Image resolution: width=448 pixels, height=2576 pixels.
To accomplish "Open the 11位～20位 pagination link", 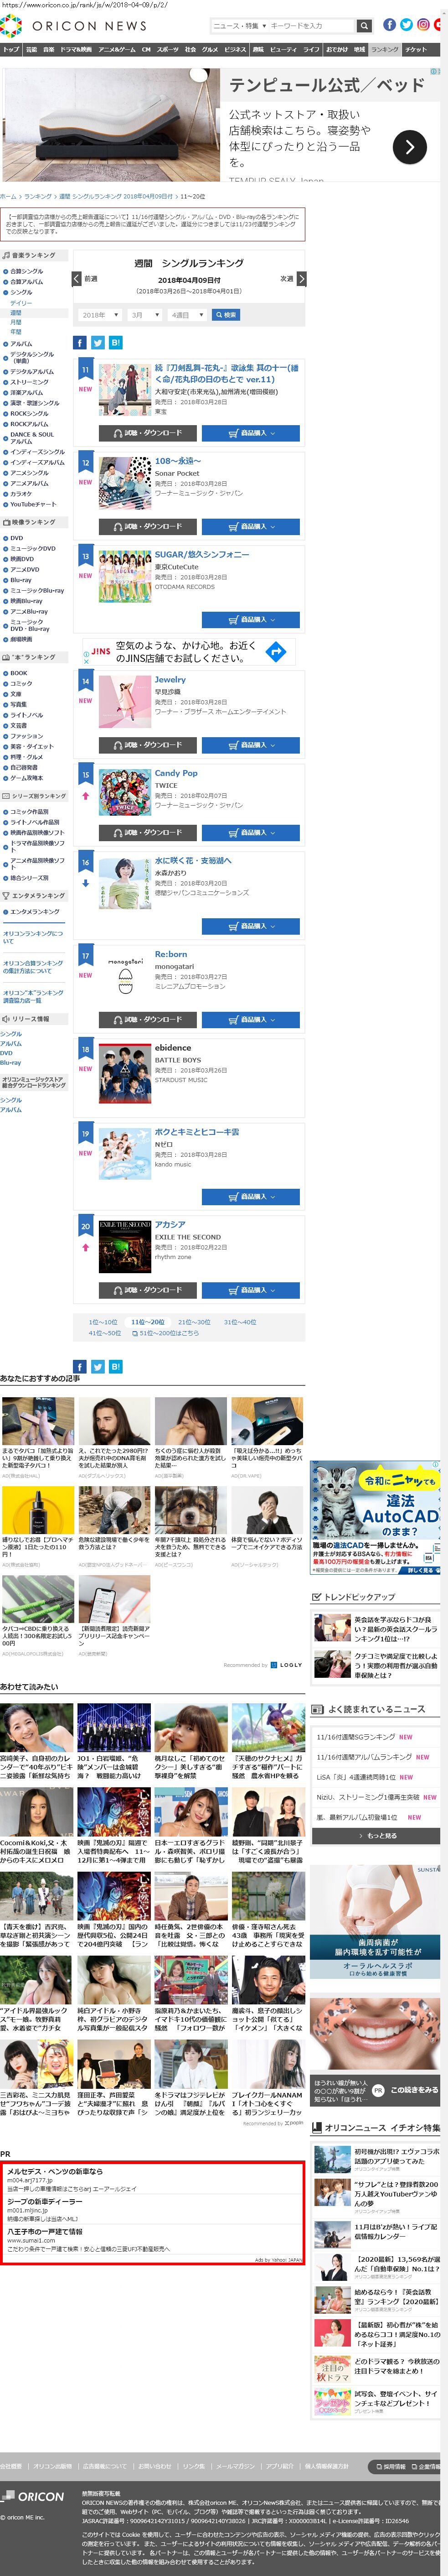I will 148,1322.
